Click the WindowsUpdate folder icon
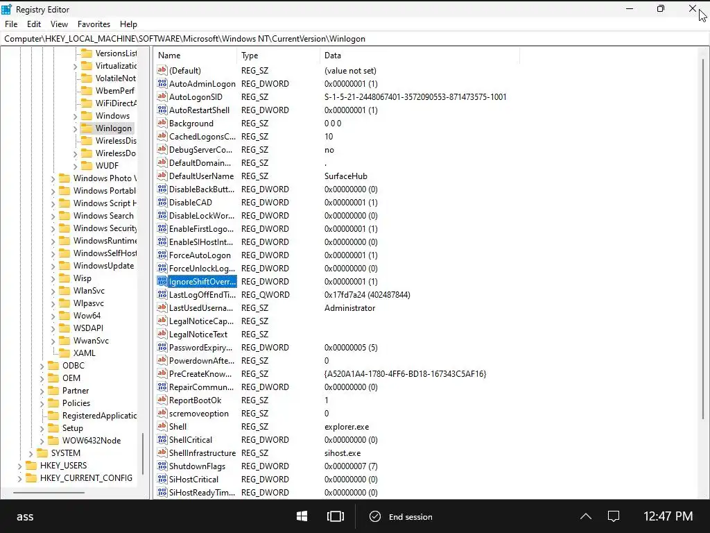Viewport: 710px width, 533px height. click(x=64, y=266)
